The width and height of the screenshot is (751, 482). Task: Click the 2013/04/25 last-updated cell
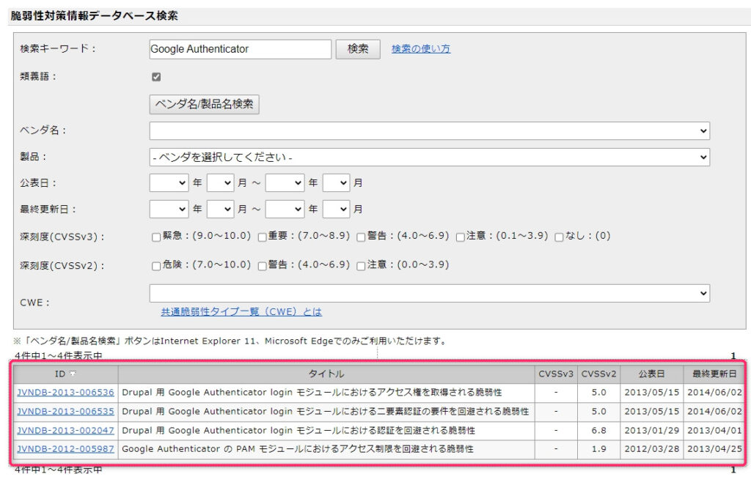click(714, 449)
